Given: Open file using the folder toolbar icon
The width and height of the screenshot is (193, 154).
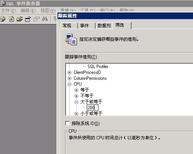Looking at the screenshot, I should tap(20, 19).
